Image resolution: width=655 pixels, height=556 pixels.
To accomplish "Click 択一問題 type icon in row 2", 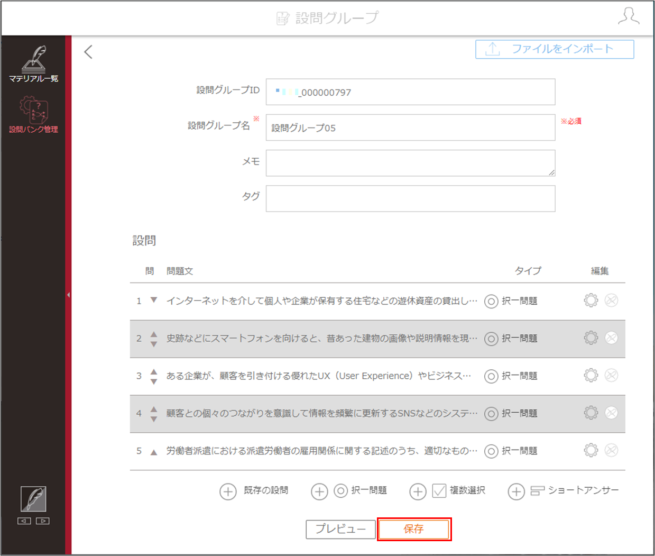I will 491,339.
